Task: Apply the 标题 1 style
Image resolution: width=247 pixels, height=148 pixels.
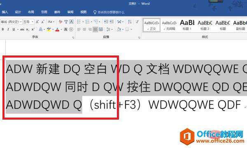Action: [187, 25]
